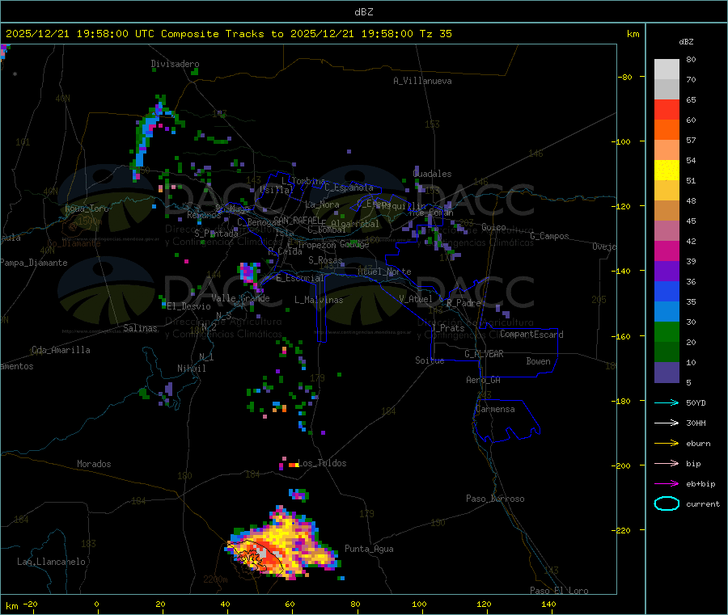Click the L_Malvinas map label

(x=319, y=300)
